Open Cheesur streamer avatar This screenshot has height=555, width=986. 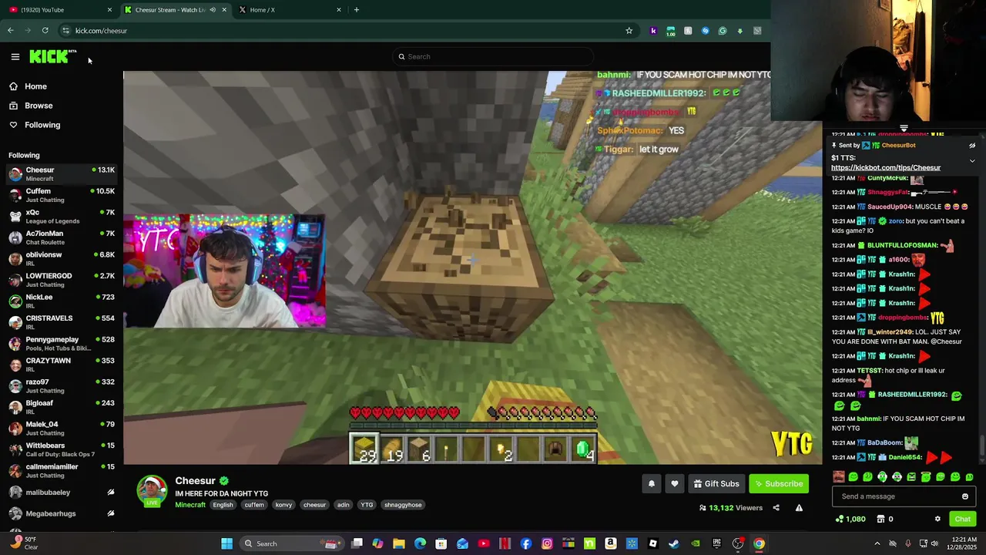[x=152, y=491]
